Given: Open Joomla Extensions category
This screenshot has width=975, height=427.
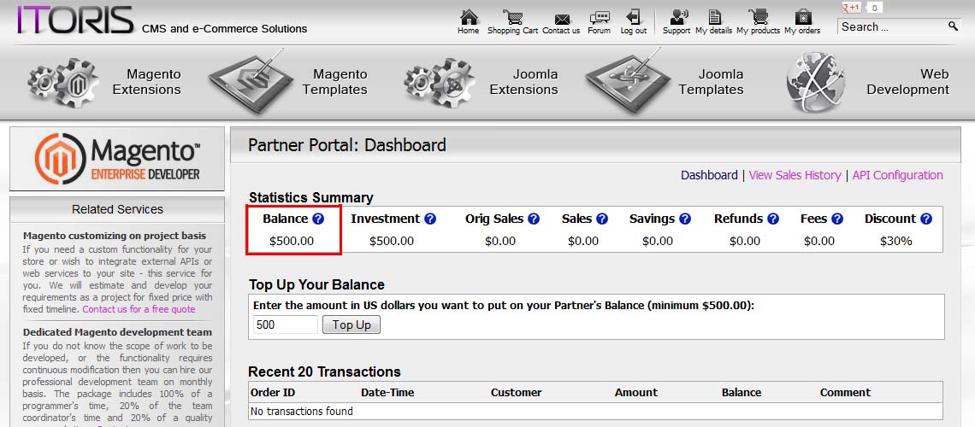Looking at the screenshot, I should click(x=481, y=82).
